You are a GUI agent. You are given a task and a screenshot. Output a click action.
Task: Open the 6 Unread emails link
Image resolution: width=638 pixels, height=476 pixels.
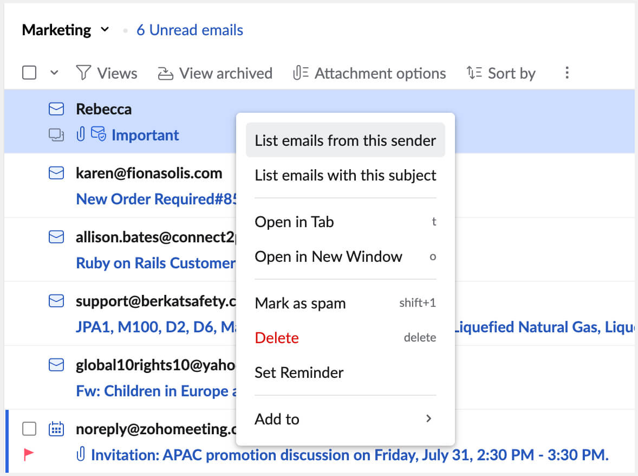tap(190, 30)
